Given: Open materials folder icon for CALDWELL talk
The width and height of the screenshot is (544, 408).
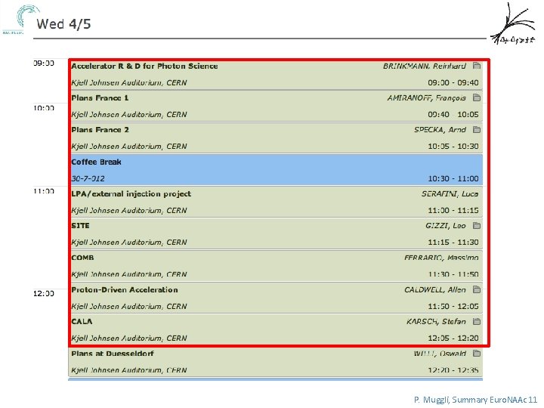Looking at the screenshot, I should (477, 289).
